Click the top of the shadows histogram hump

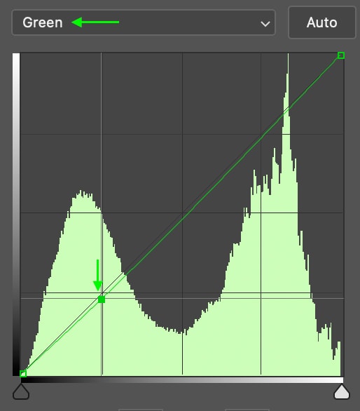[x=82, y=194]
